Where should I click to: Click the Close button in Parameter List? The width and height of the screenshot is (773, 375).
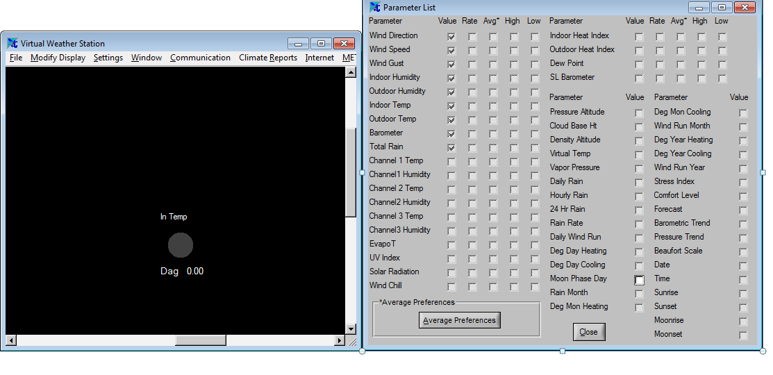pyautogui.click(x=588, y=332)
